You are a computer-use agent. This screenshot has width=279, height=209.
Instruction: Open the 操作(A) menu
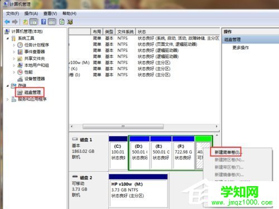(31, 13)
